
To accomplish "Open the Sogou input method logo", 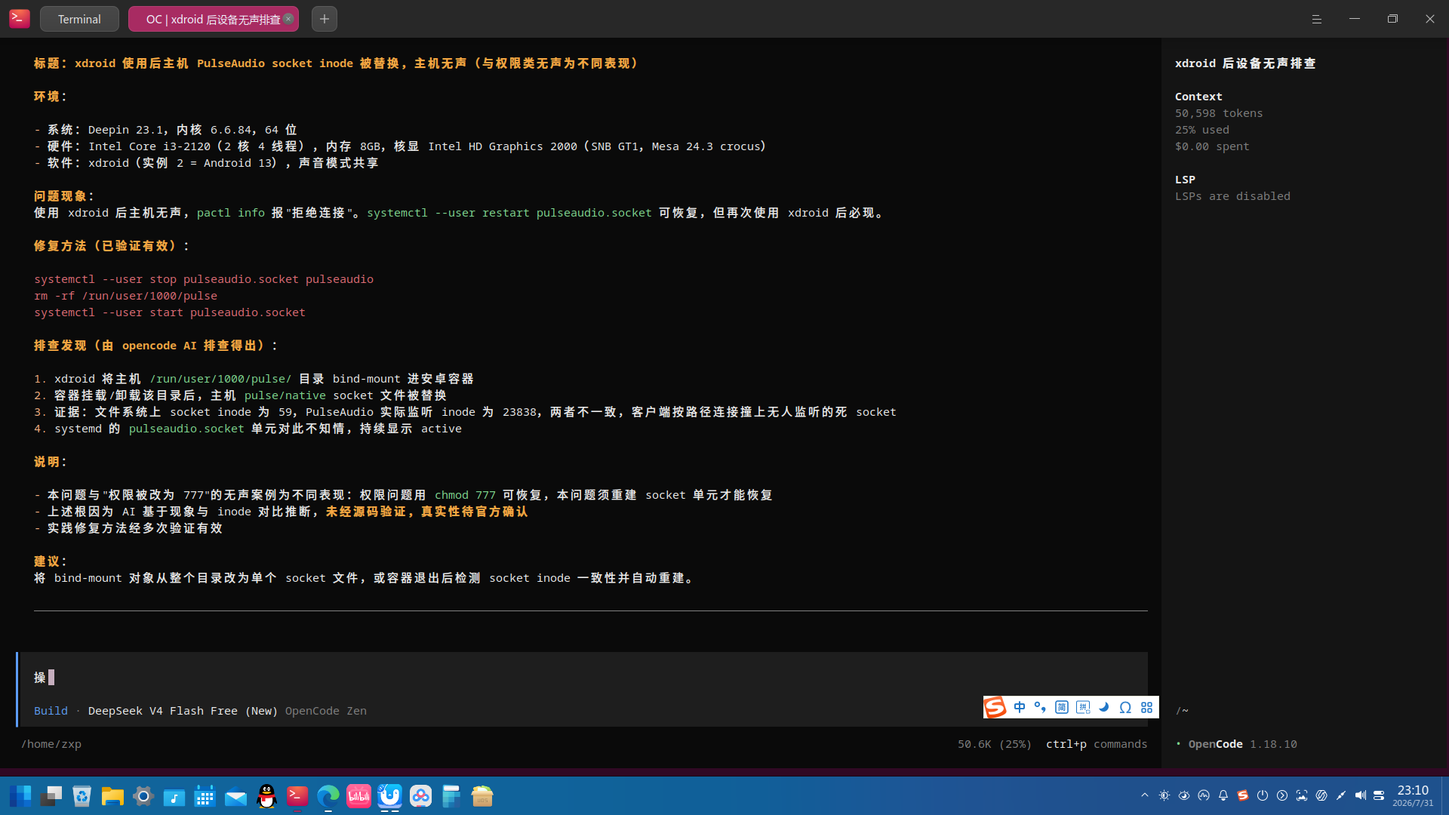I will pos(995,707).
